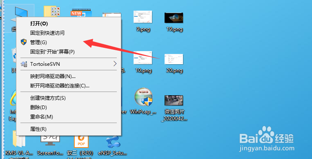This screenshot has width=312, height=159.
Task: Click the TortoiseSVN icon in the menu
Action: point(24,64)
